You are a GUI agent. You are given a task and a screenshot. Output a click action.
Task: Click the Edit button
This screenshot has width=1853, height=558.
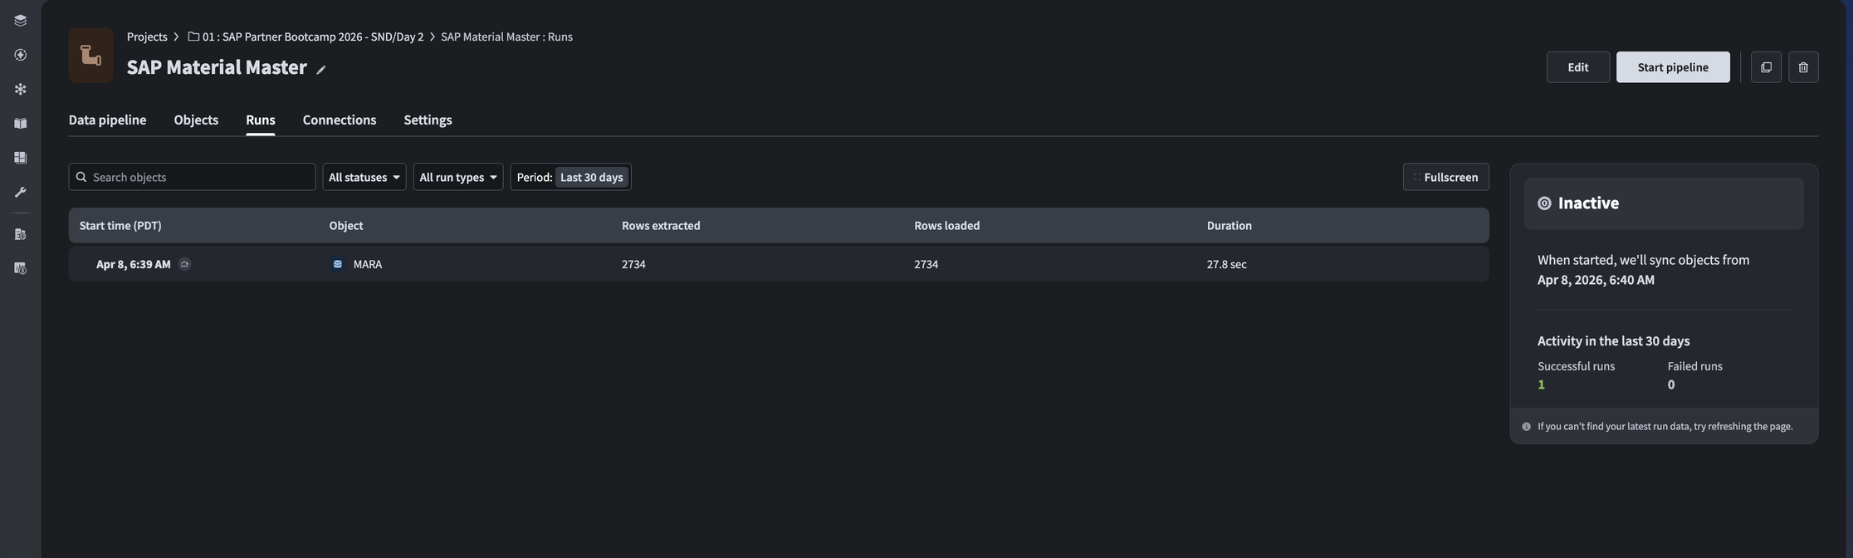pyautogui.click(x=1578, y=67)
